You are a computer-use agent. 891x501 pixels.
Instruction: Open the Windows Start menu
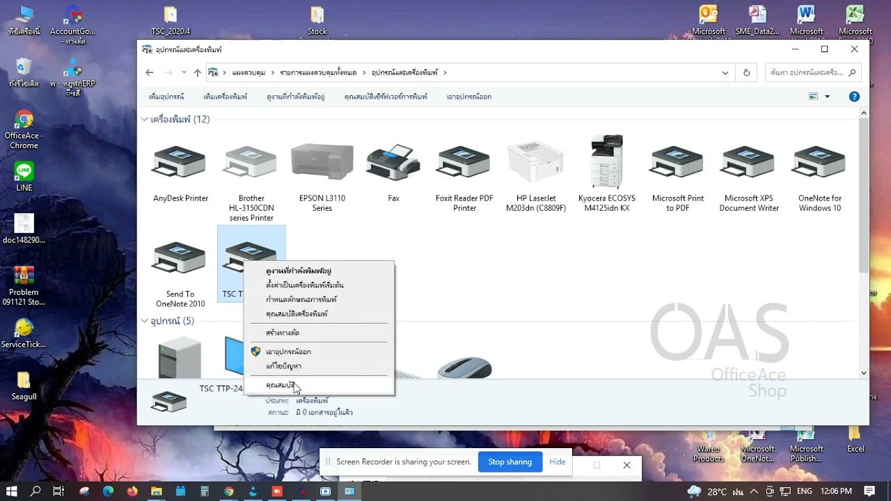click(12, 491)
